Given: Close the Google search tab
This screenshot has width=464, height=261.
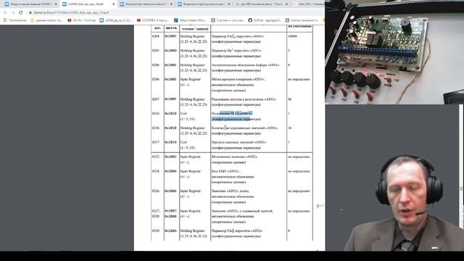Looking at the screenshot, I should 286,4.
